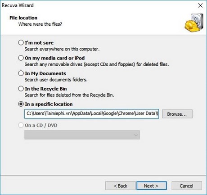Image resolution: width=207 pixels, height=195 pixels.
Task: Click the Recuva Wizard title bar text
Action: (x=18, y=5)
